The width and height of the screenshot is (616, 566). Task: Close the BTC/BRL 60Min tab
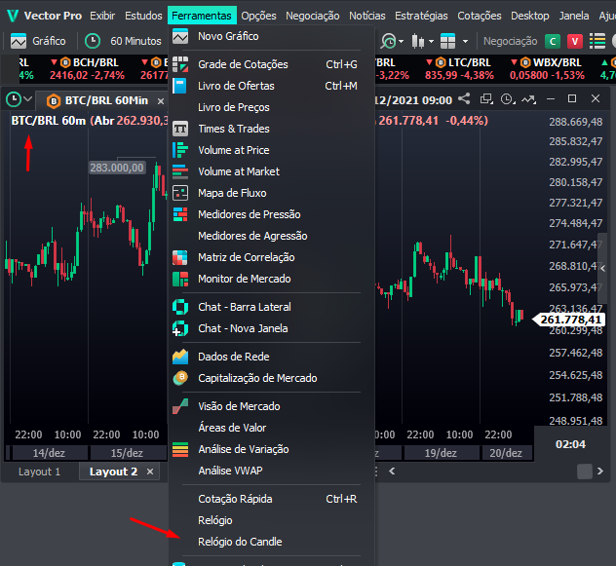(161, 101)
